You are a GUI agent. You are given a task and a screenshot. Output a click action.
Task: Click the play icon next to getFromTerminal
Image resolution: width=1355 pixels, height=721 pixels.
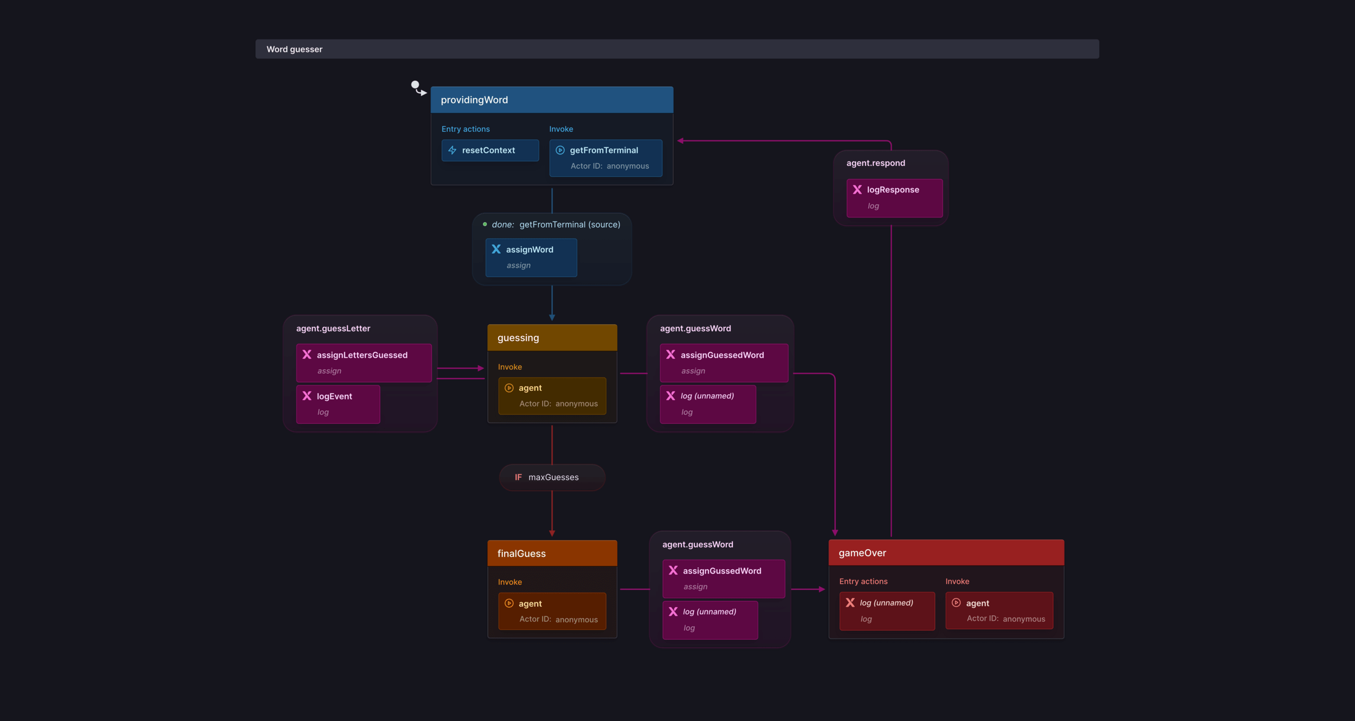[x=560, y=150]
